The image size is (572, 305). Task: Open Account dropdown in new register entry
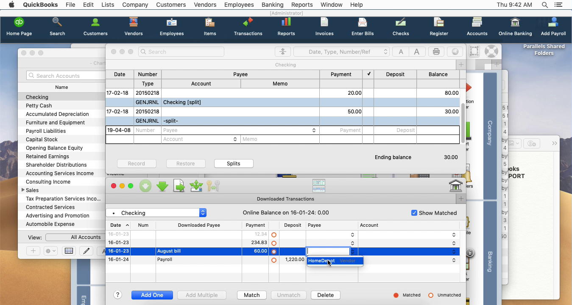235,139
